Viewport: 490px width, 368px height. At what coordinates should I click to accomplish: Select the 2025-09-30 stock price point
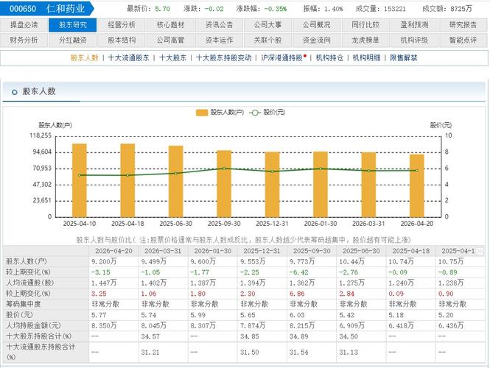tap(224, 169)
